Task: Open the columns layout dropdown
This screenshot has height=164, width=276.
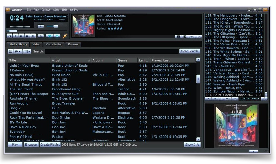Action: point(27,51)
